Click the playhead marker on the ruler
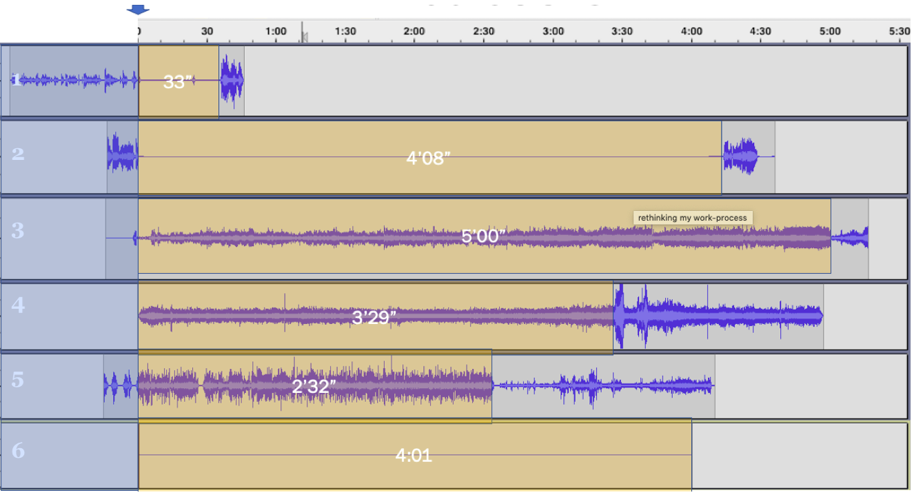Screen dimensions: 914x495 303,34
